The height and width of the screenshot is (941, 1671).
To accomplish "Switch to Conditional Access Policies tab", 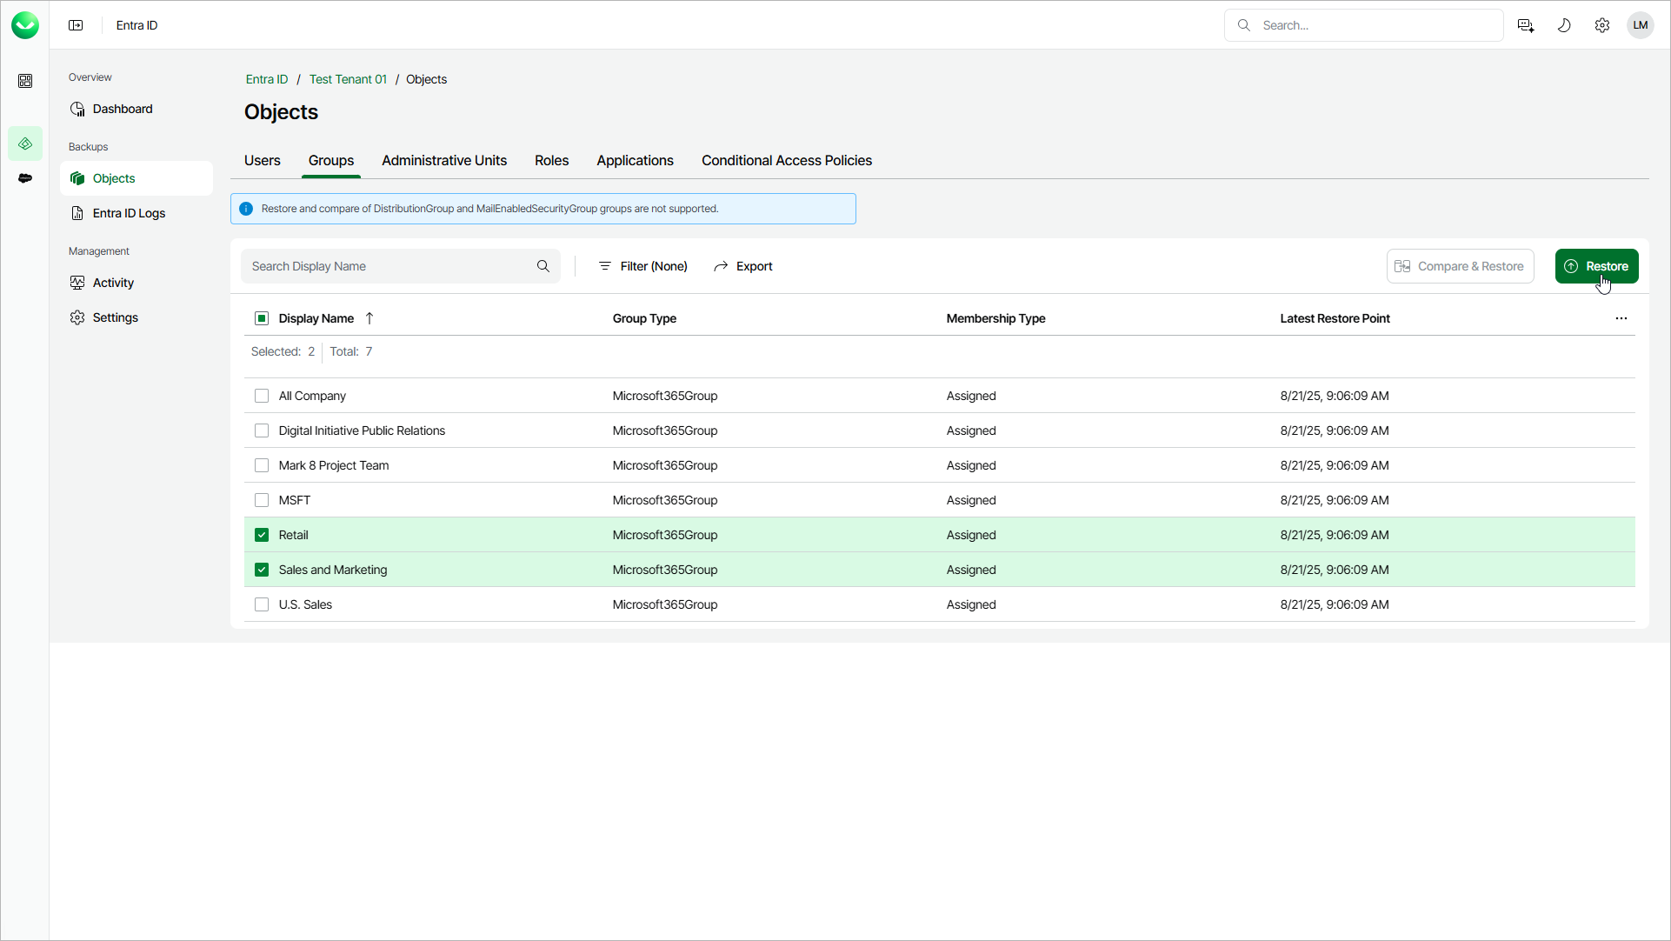I will coord(786,161).
